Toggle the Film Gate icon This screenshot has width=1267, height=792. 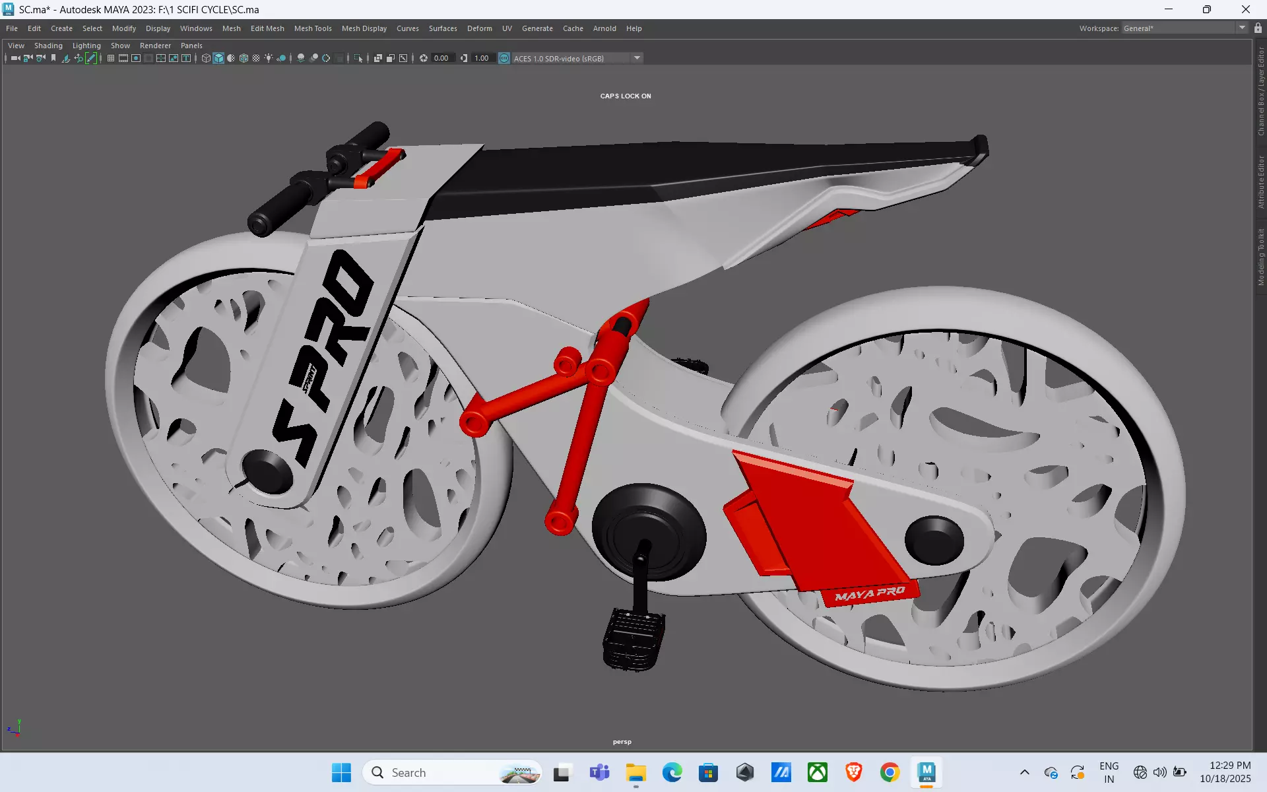coord(123,58)
